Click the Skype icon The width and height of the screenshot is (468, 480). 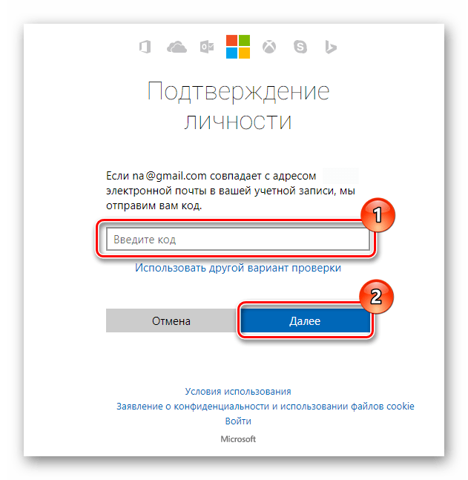300,47
